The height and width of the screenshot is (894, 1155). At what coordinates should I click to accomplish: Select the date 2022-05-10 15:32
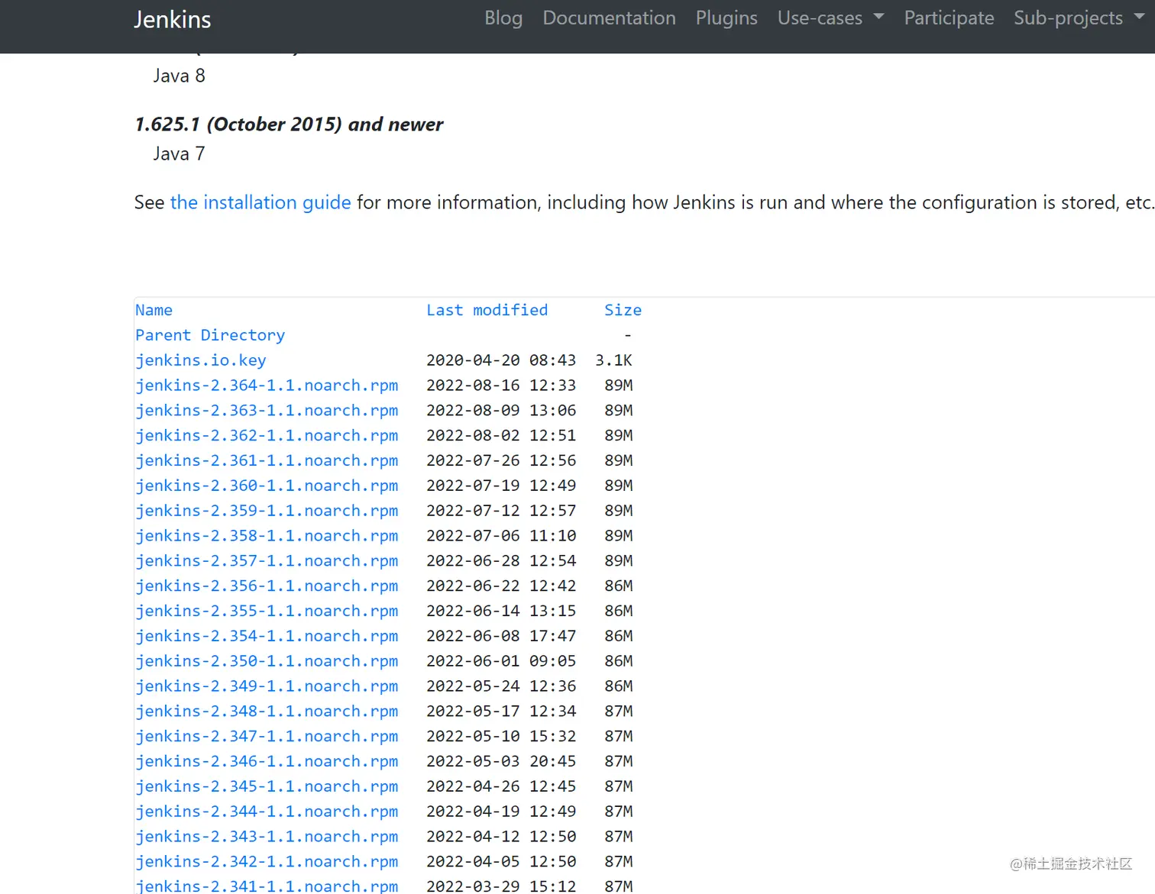501,737
